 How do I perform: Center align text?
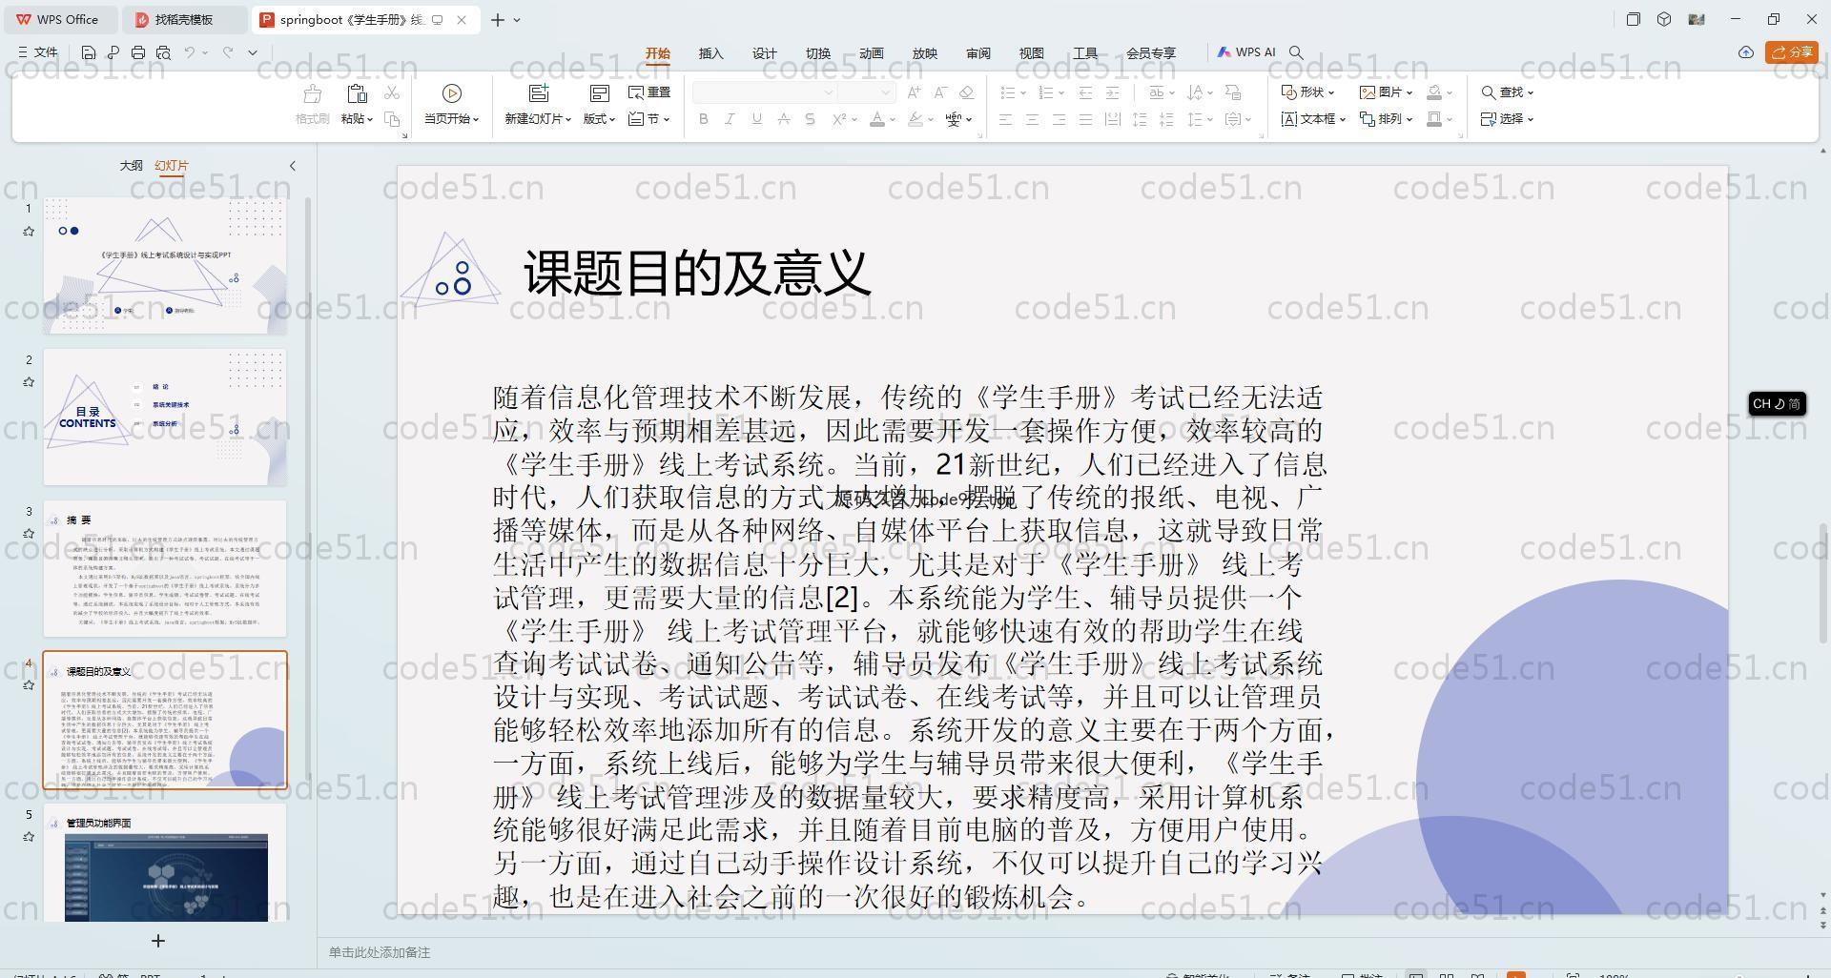[x=1032, y=119]
